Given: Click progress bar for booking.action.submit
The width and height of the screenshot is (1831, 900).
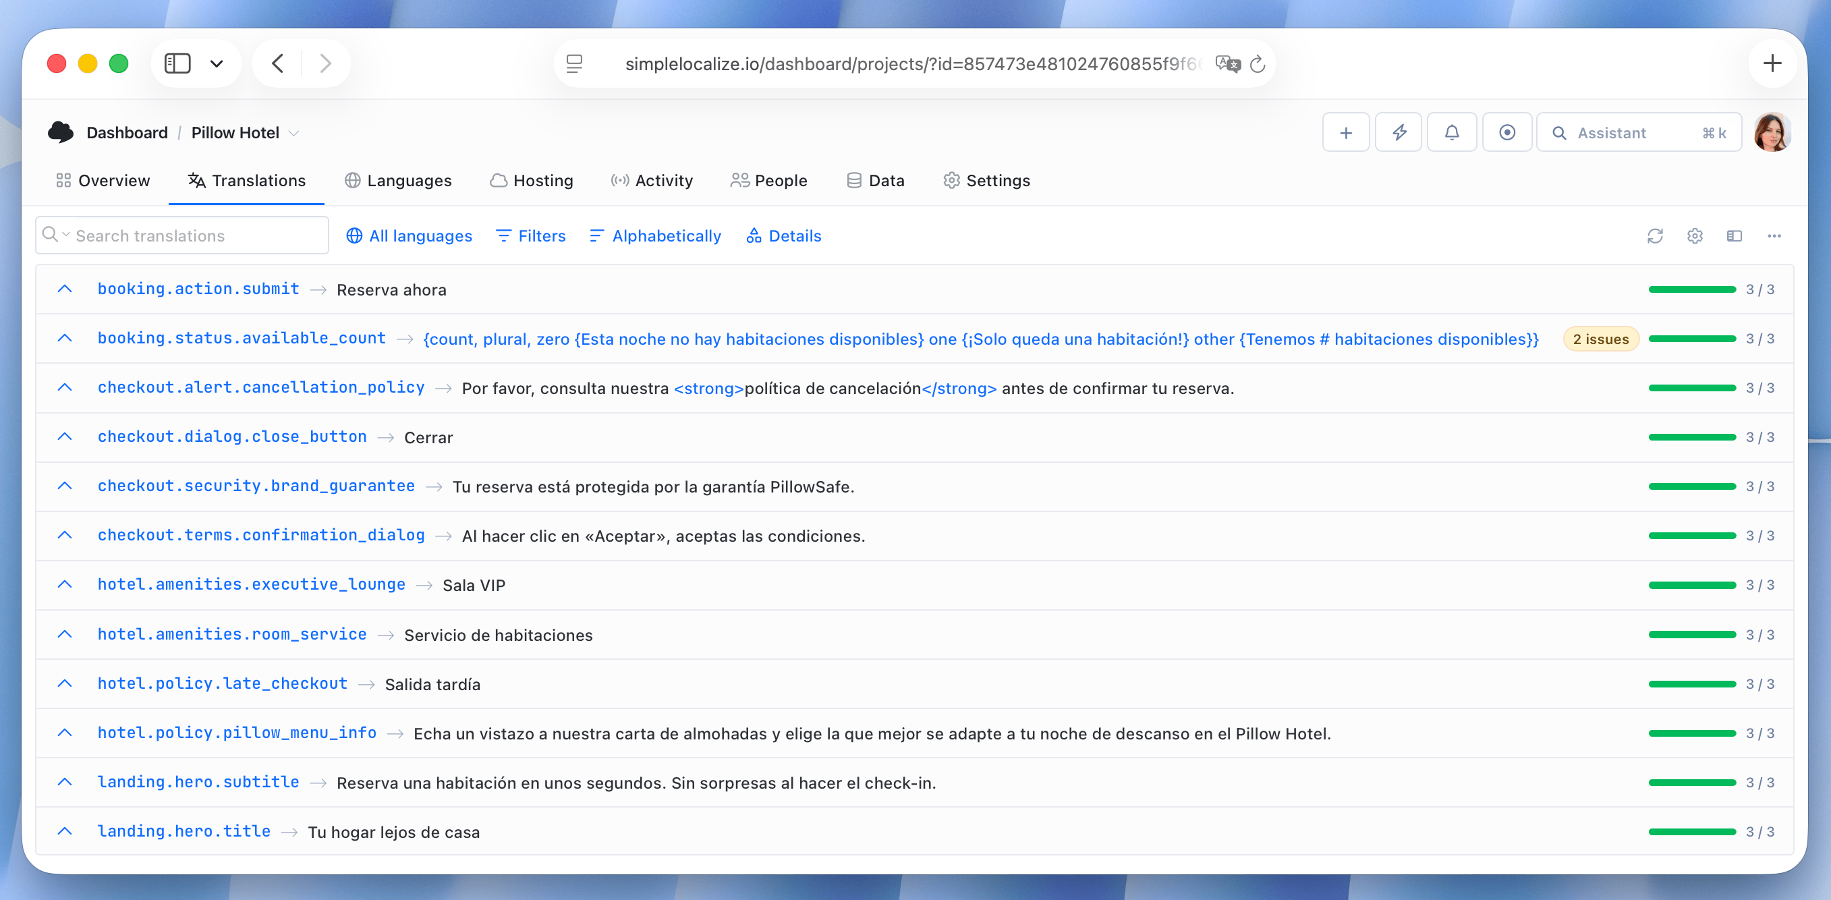Looking at the screenshot, I should [x=1692, y=289].
